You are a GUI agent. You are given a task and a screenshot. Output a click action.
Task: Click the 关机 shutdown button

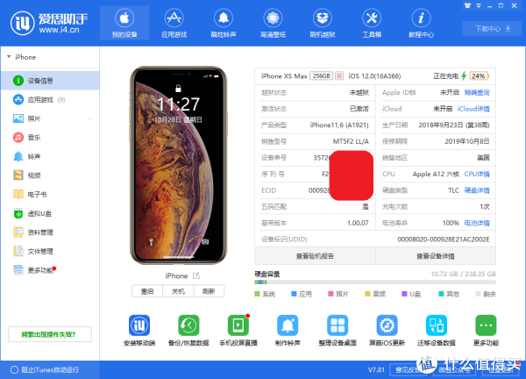coord(178,291)
